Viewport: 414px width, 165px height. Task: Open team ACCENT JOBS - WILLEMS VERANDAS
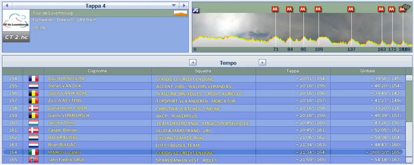pos(193,86)
